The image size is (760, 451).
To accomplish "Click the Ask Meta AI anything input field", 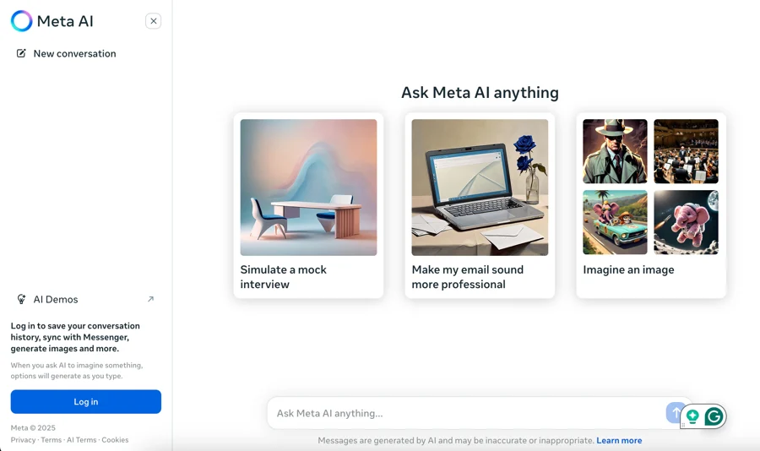I will 465,413.
